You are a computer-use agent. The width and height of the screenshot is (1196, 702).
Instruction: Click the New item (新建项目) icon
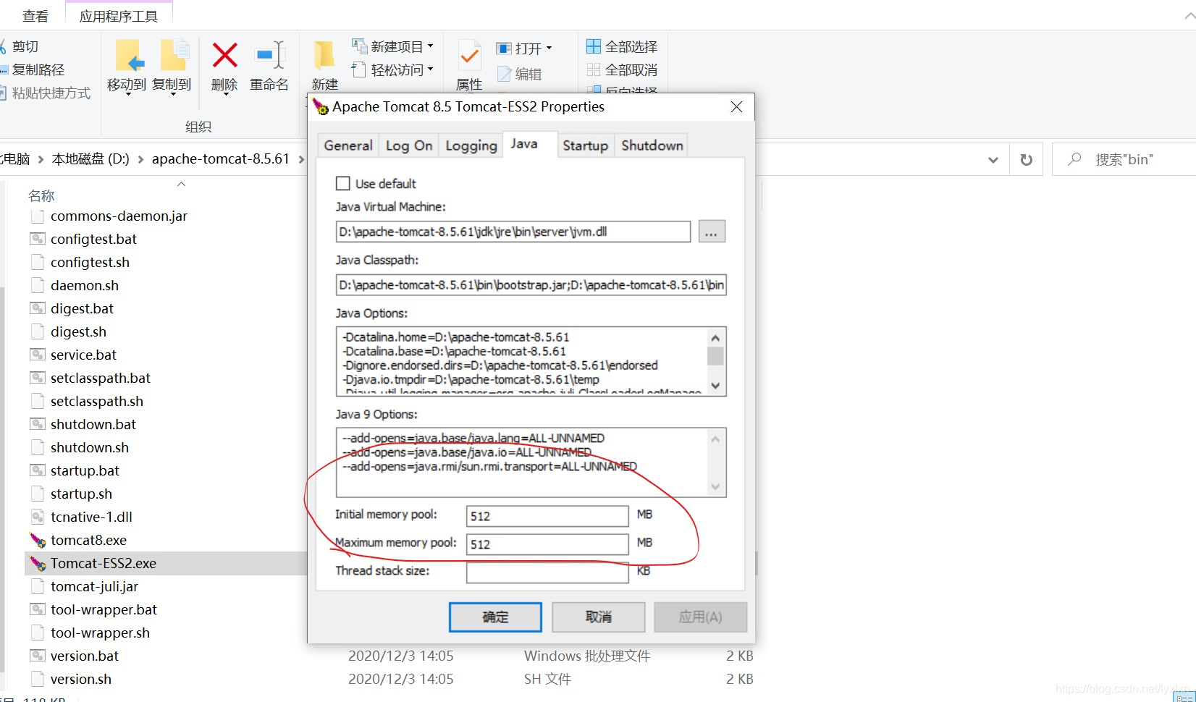point(359,46)
